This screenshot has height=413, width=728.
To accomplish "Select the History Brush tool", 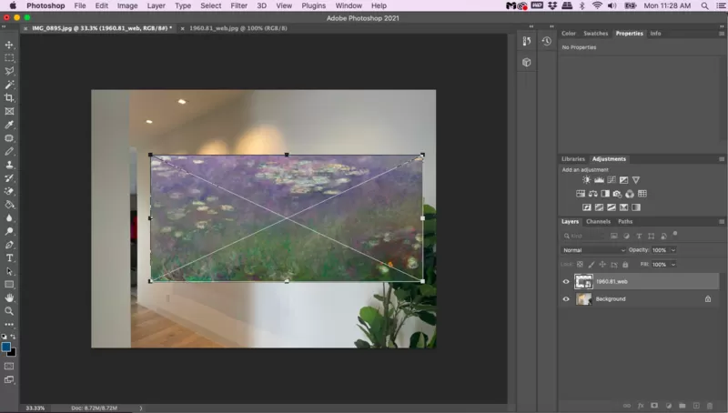I will pyautogui.click(x=9, y=178).
